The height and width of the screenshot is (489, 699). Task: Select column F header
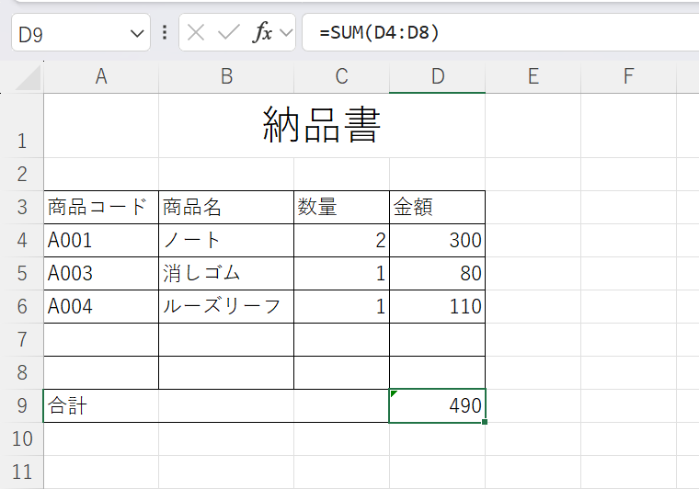628,77
